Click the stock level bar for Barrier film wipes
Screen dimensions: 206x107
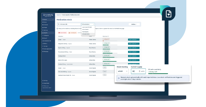pos(110,61)
